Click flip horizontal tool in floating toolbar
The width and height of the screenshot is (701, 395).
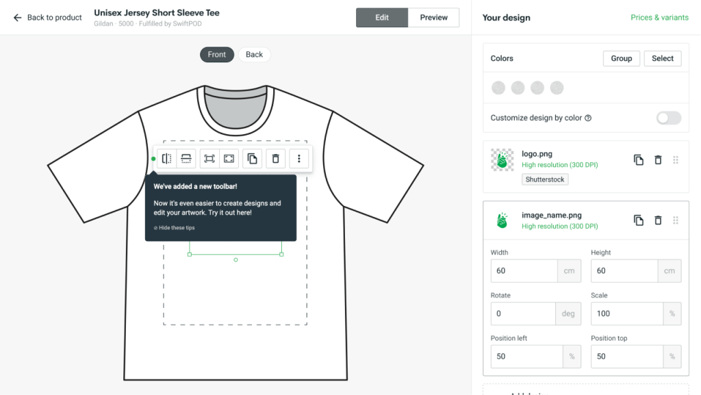pos(167,159)
